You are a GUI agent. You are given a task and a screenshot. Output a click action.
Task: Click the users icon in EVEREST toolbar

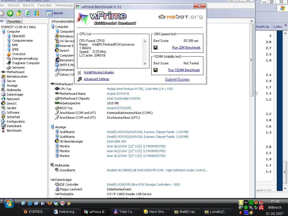[36, 13]
